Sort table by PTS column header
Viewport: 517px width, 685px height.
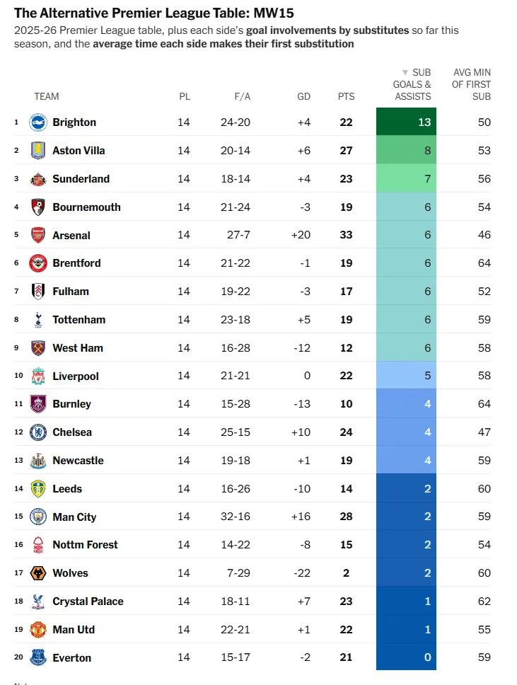coord(346,96)
